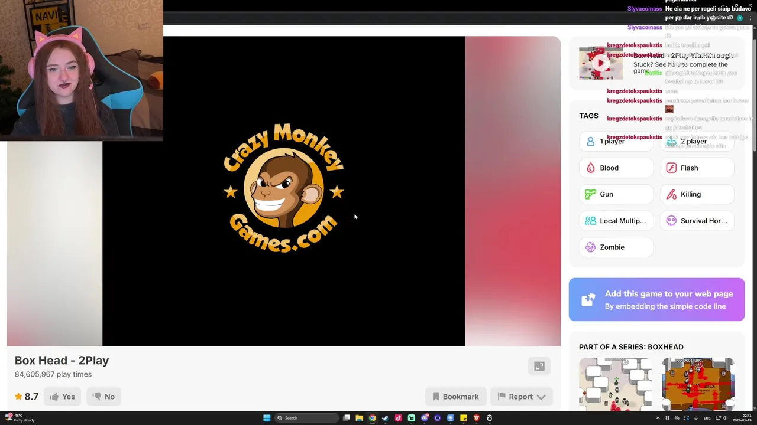Open volume control in system tray
The image size is (757, 425).
[725, 418]
